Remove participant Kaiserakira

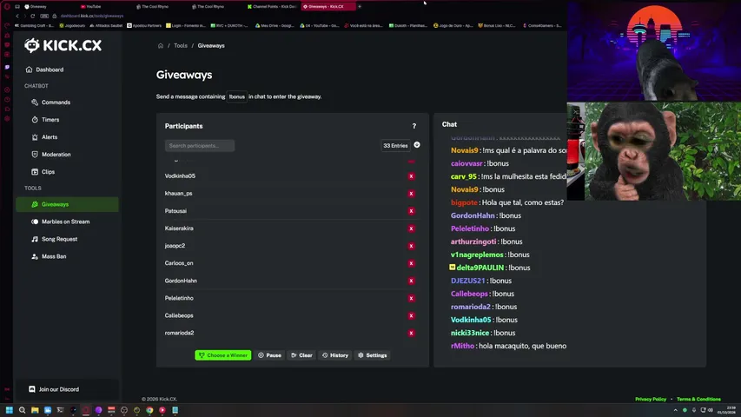tap(411, 228)
